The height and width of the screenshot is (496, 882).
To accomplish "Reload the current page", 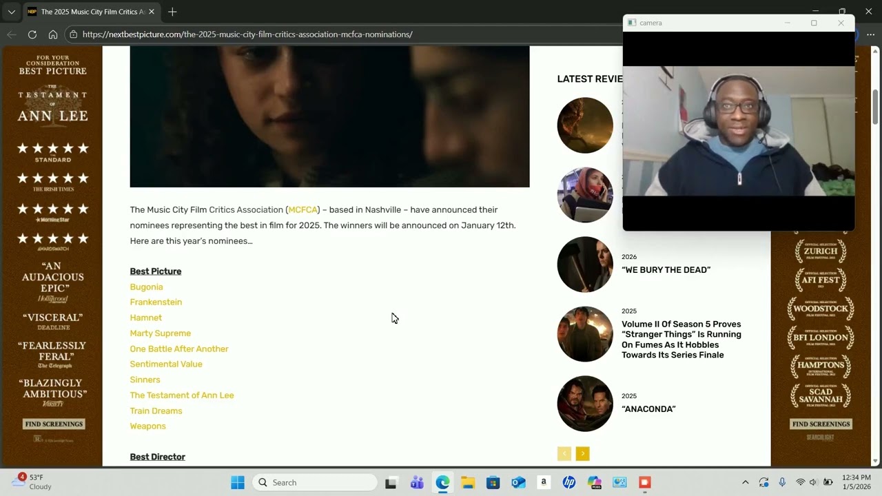I will click(x=32, y=34).
